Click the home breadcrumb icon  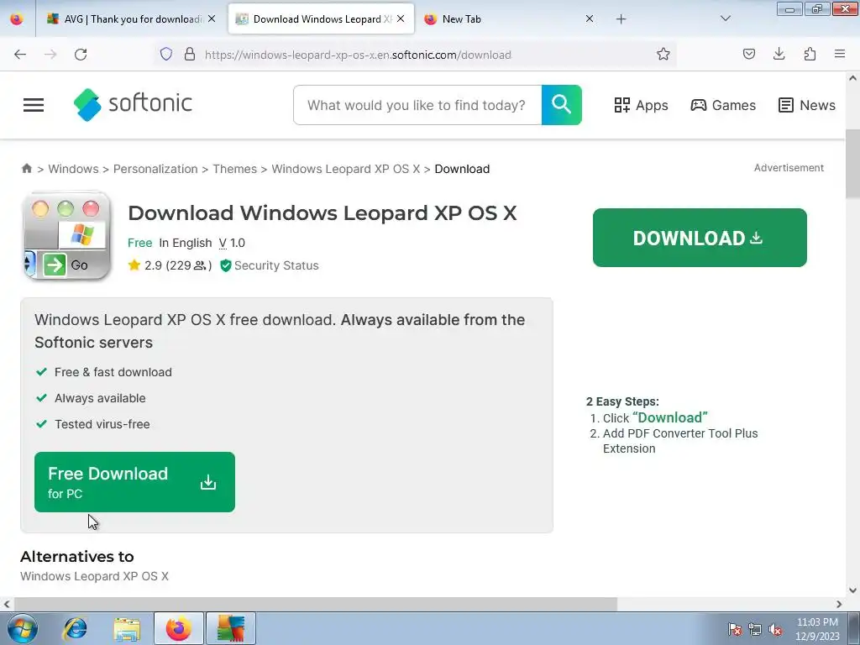pyautogui.click(x=26, y=168)
